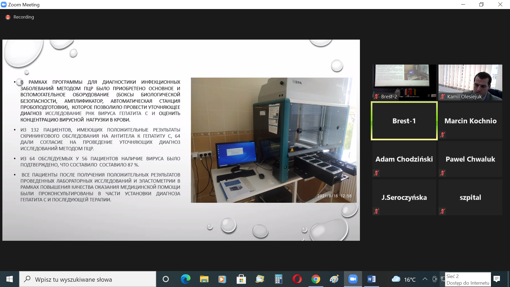
Task: Open Microsoft Edge from taskbar
Action: coord(185,279)
